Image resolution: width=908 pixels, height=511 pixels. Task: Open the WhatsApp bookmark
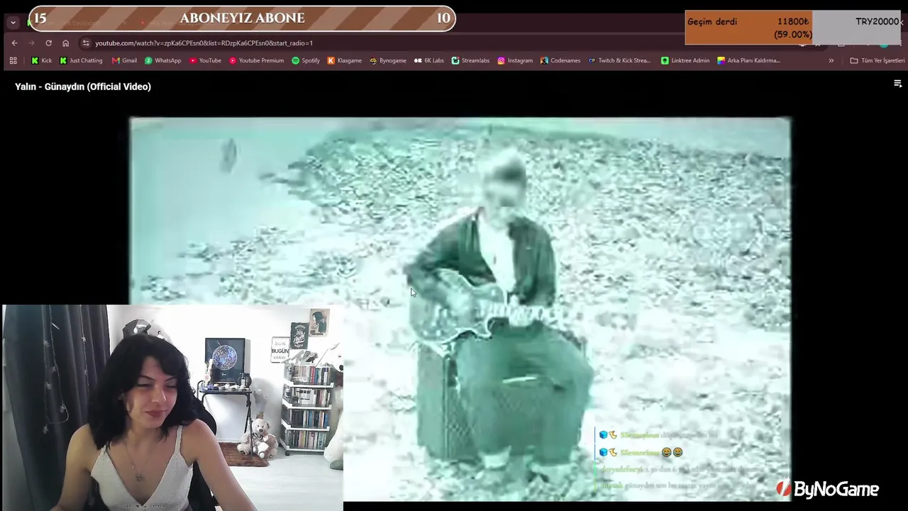[x=162, y=61]
